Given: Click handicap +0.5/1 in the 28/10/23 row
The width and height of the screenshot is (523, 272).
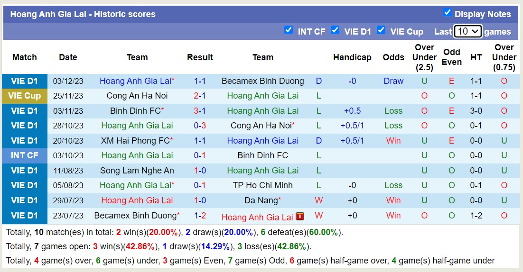Looking at the screenshot, I should tap(352, 126).
